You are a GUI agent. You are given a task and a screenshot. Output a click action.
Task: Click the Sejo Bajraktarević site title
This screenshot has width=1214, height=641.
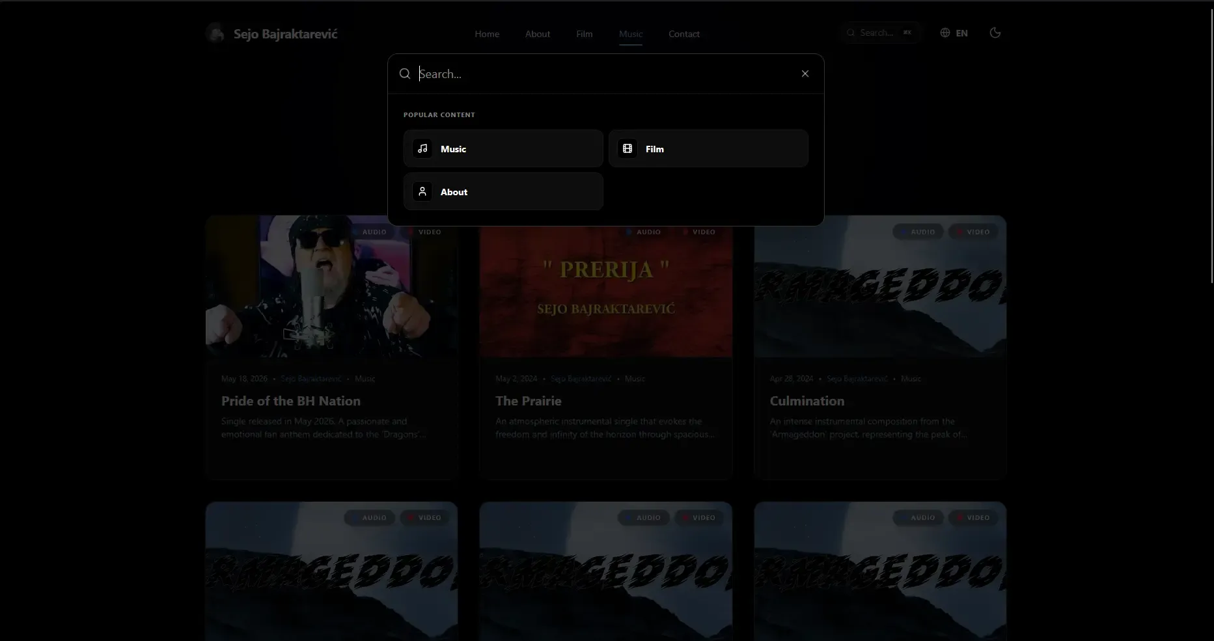(x=286, y=34)
